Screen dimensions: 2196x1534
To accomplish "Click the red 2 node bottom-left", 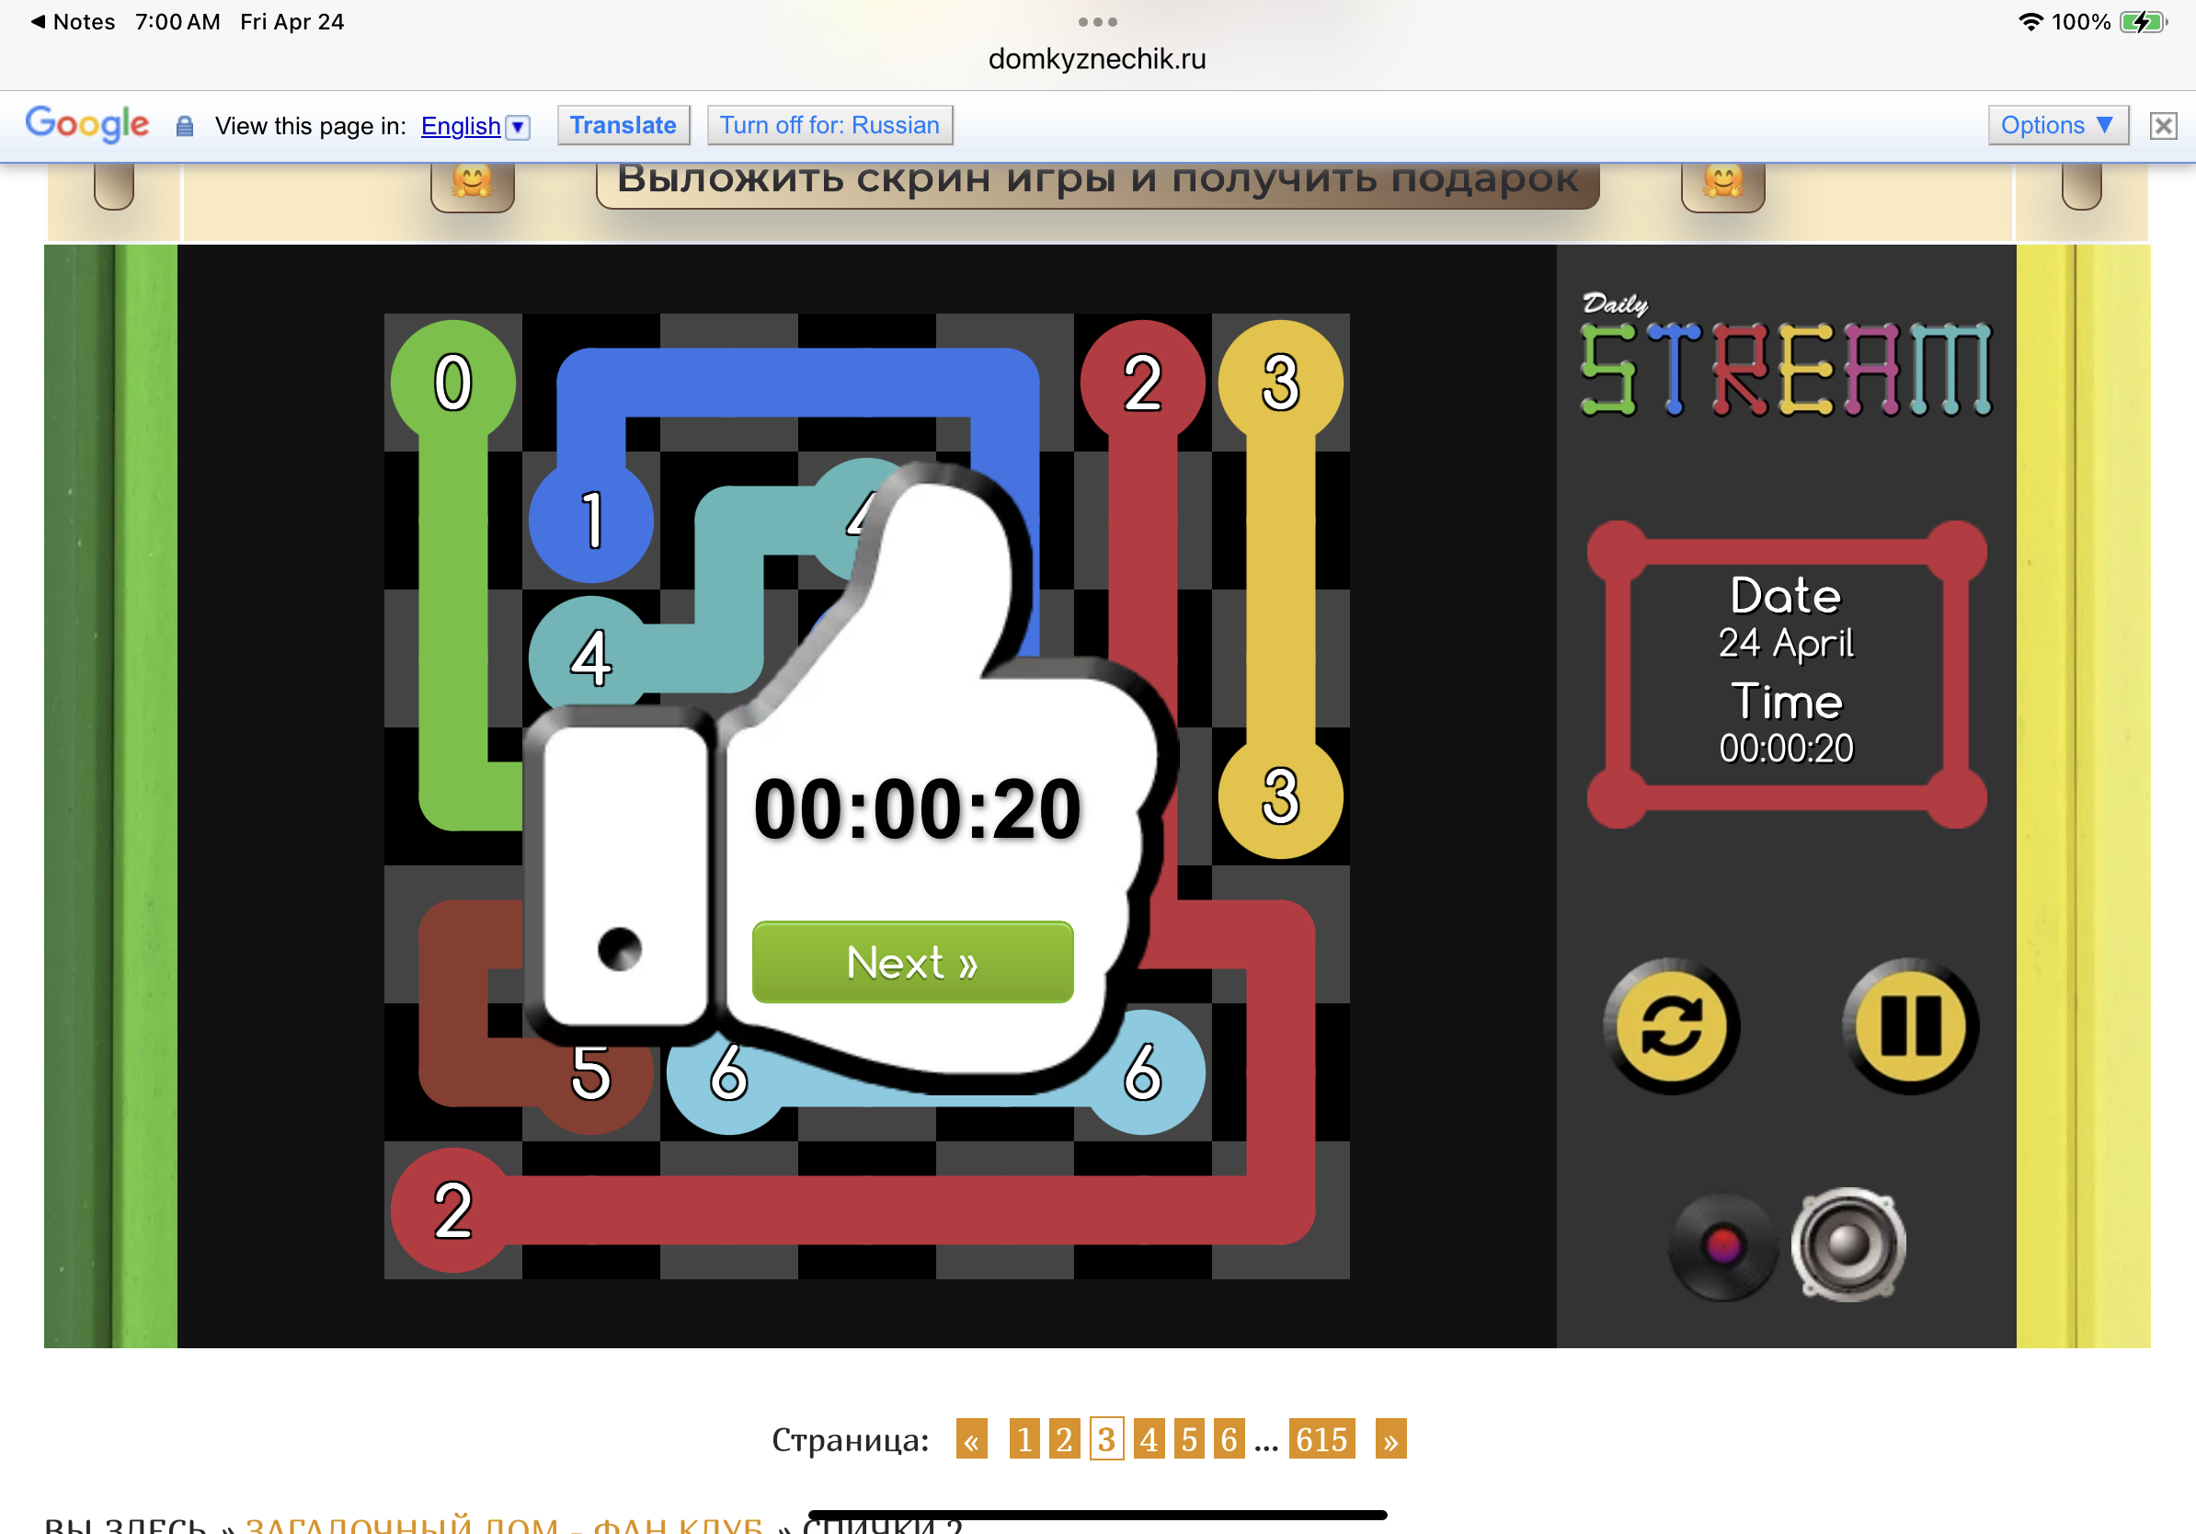I will [x=453, y=1209].
